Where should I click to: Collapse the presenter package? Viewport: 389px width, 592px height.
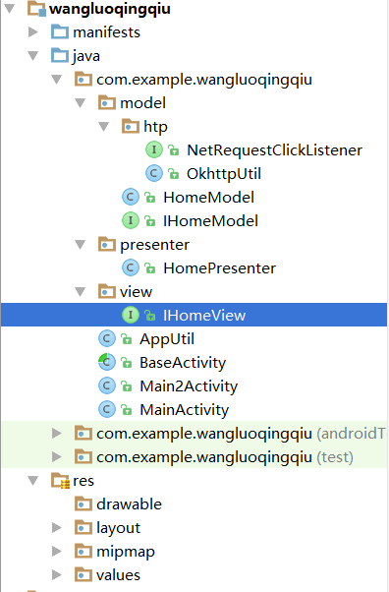pyautogui.click(x=80, y=245)
